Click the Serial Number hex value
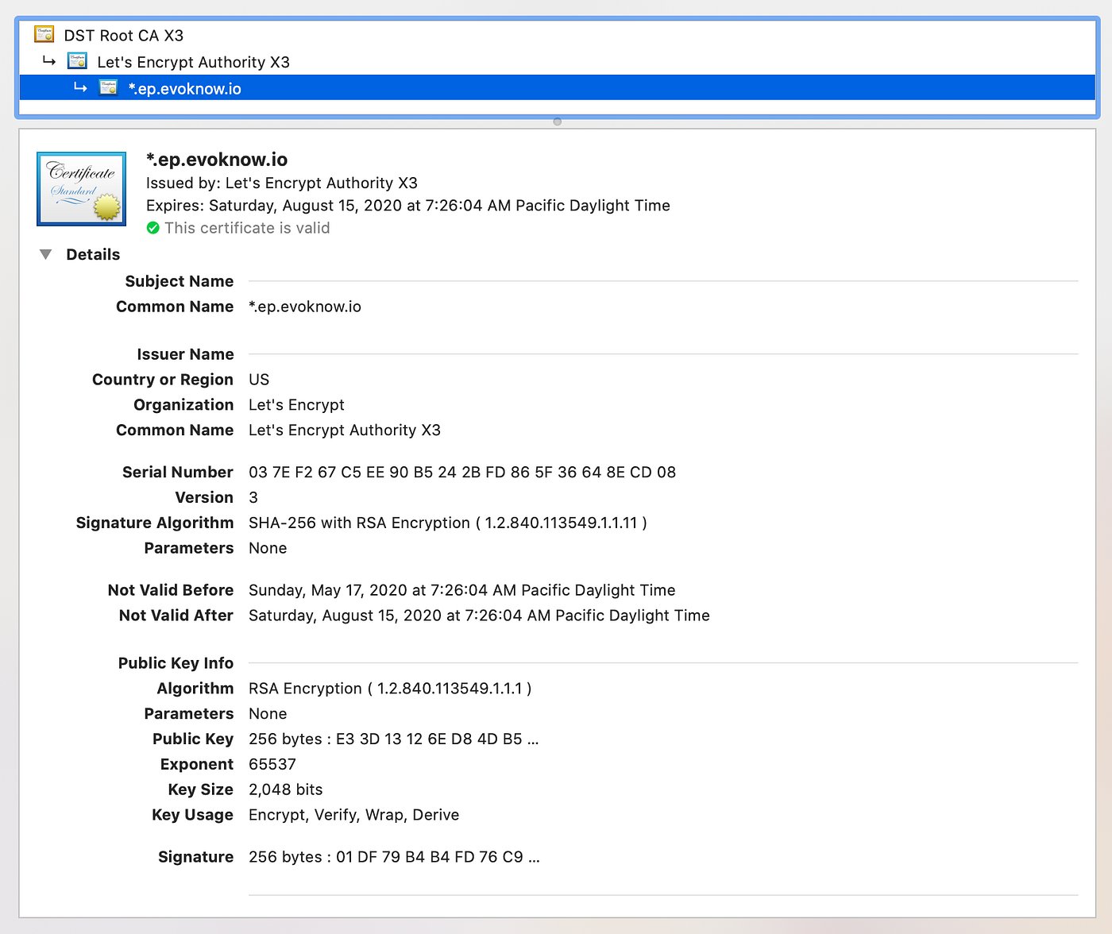 (462, 473)
